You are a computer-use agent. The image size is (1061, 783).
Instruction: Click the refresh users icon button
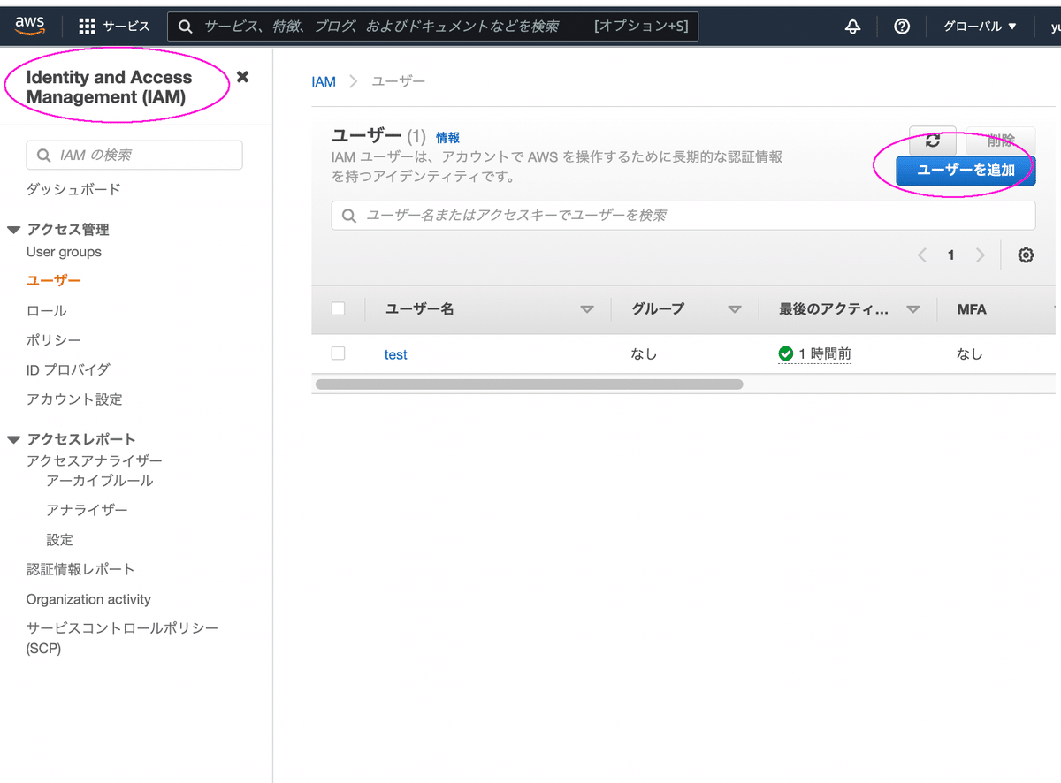point(933,141)
